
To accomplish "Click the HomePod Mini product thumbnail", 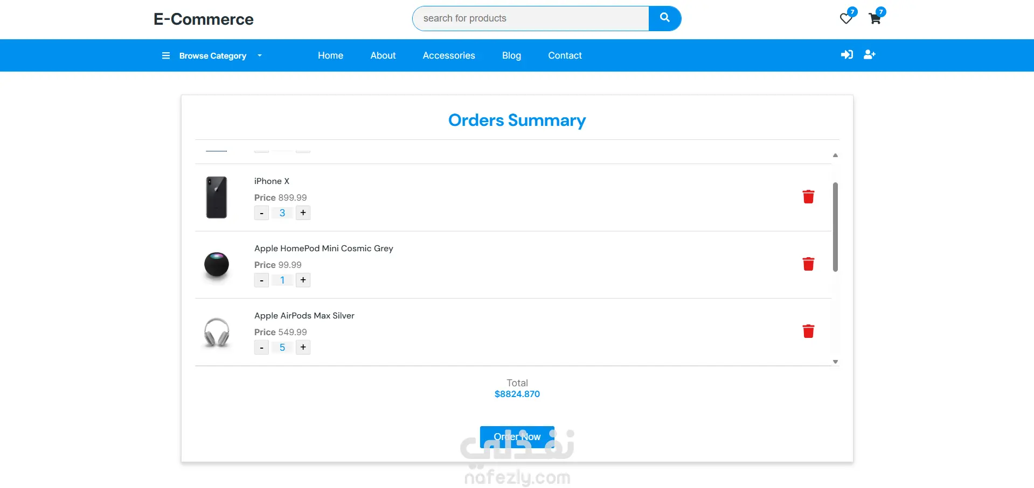I will [217, 265].
